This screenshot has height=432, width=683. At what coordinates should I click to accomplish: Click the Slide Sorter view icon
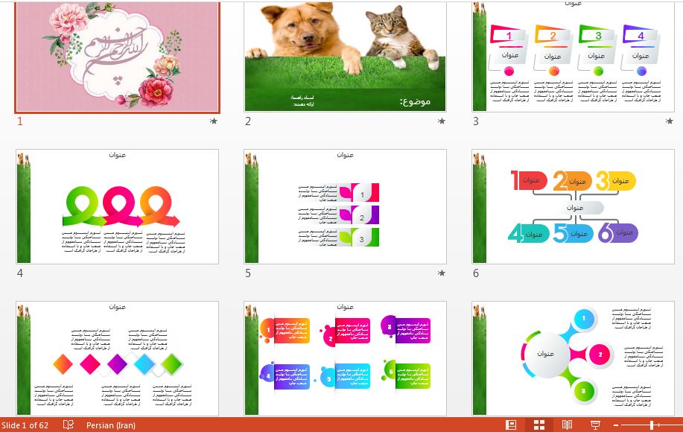coord(539,425)
